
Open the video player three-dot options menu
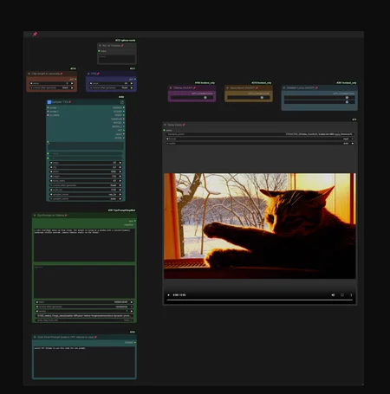pos(351,295)
